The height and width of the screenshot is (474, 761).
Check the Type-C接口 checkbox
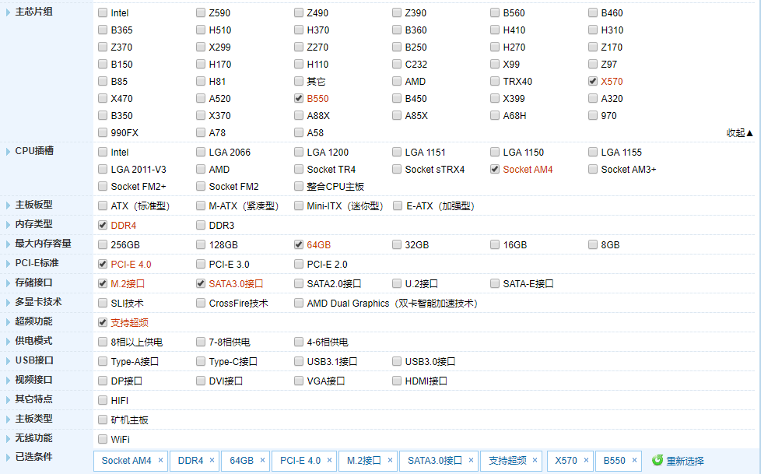click(200, 360)
